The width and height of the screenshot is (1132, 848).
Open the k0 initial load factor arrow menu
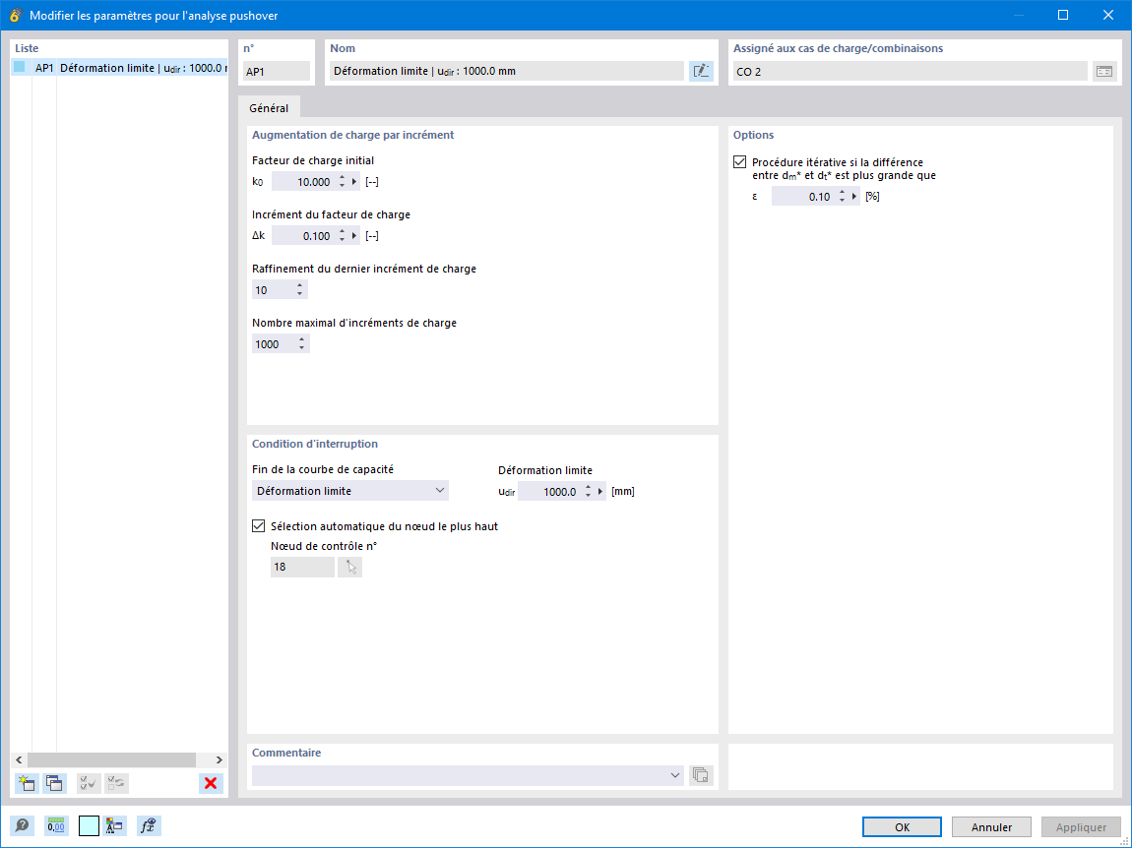pyautogui.click(x=354, y=182)
